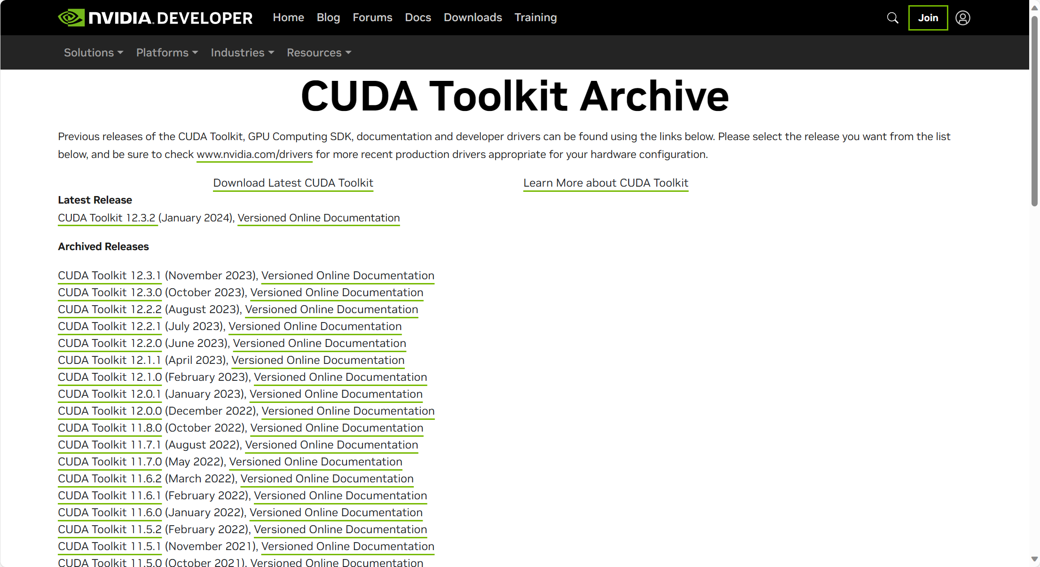The width and height of the screenshot is (1040, 567).
Task: Go to the Downloads menu item
Action: click(x=473, y=17)
